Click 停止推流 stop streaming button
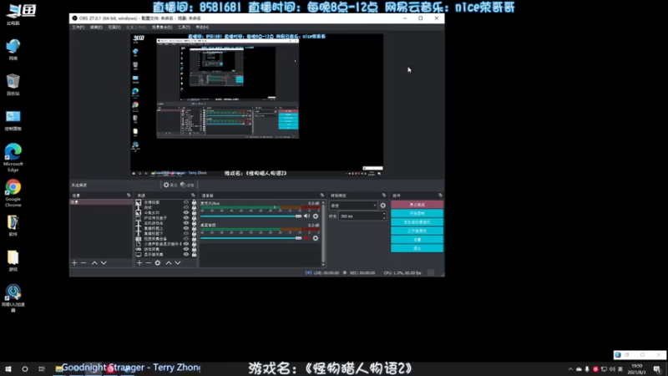Image resolution: width=668 pixels, height=376 pixels. tap(417, 205)
